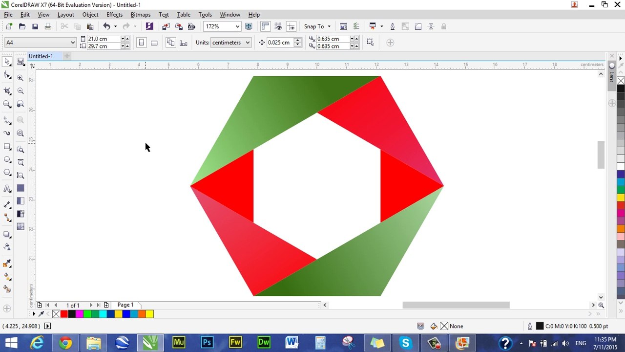Image resolution: width=625 pixels, height=352 pixels.
Task: Click the Export icon
Action: point(179,26)
